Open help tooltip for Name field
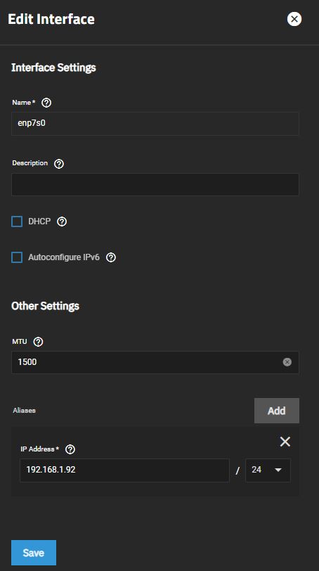This screenshot has width=319, height=571. point(46,103)
